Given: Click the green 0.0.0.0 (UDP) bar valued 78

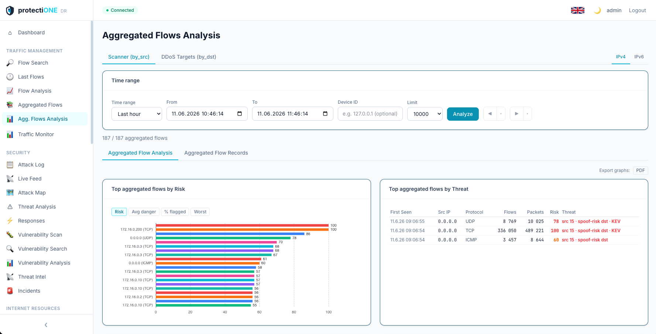Looking at the screenshot, I should (223, 238).
